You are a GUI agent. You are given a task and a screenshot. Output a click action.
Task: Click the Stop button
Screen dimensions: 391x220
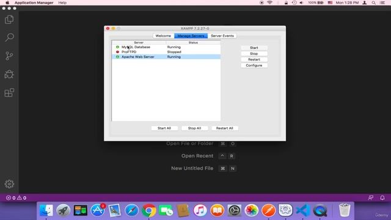254,54
